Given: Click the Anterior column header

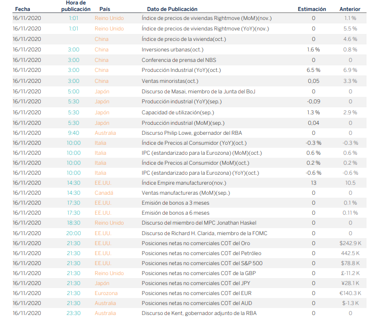Looking at the screenshot, I should click(x=350, y=9).
